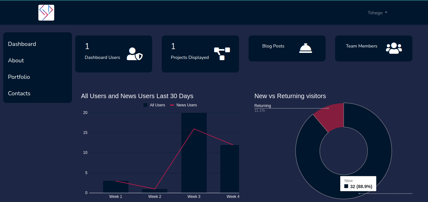
Task: Open the Tshego user dropdown
Action: pos(377,13)
